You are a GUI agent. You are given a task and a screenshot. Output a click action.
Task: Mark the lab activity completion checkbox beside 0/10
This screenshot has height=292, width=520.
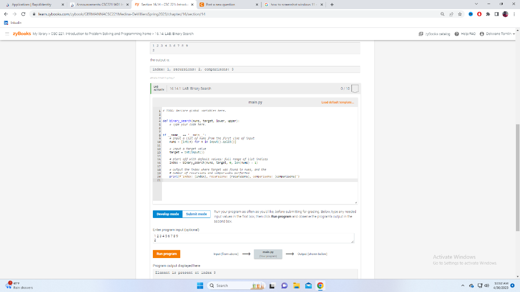(x=355, y=87)
